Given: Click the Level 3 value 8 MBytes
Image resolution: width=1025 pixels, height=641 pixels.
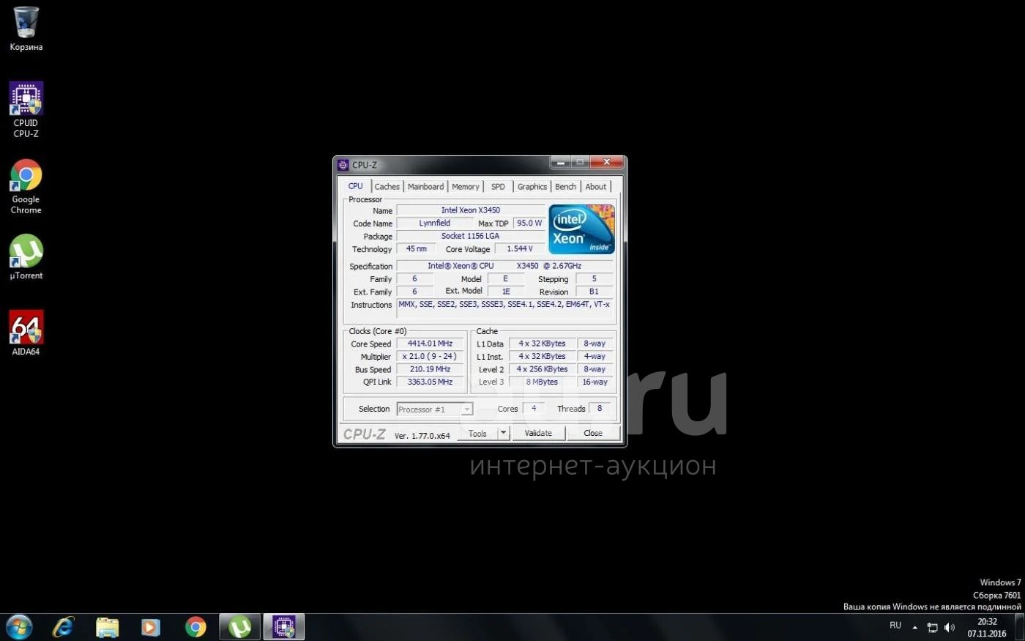Looking at the screenshot, I should tap(542, 382).
